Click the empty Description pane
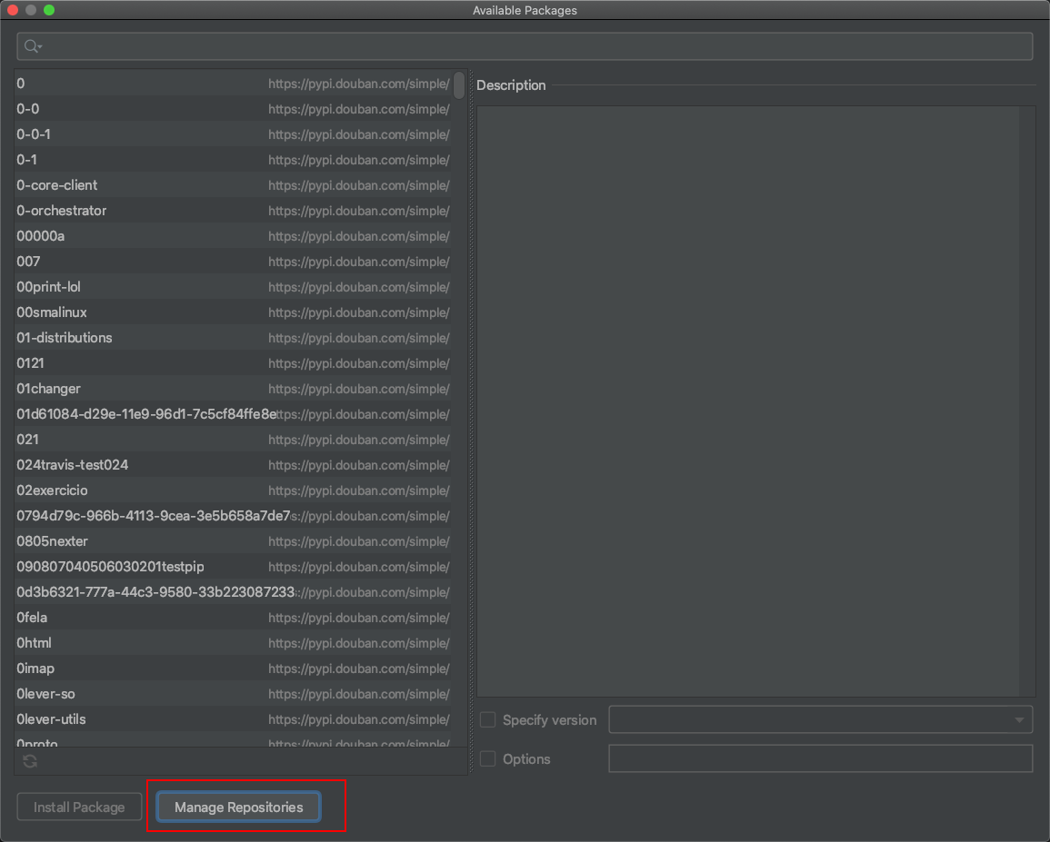The width and height of the screenshot is (1050, 842). (755, 400)
